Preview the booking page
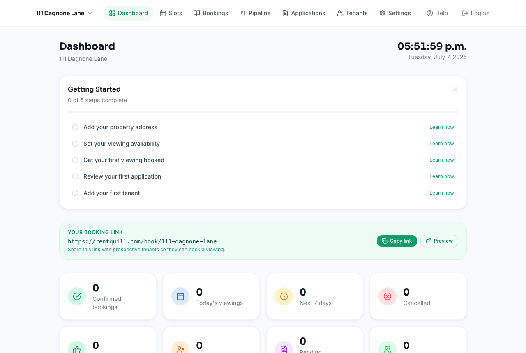Screen dimensions: 526x353 click(439, 241)
